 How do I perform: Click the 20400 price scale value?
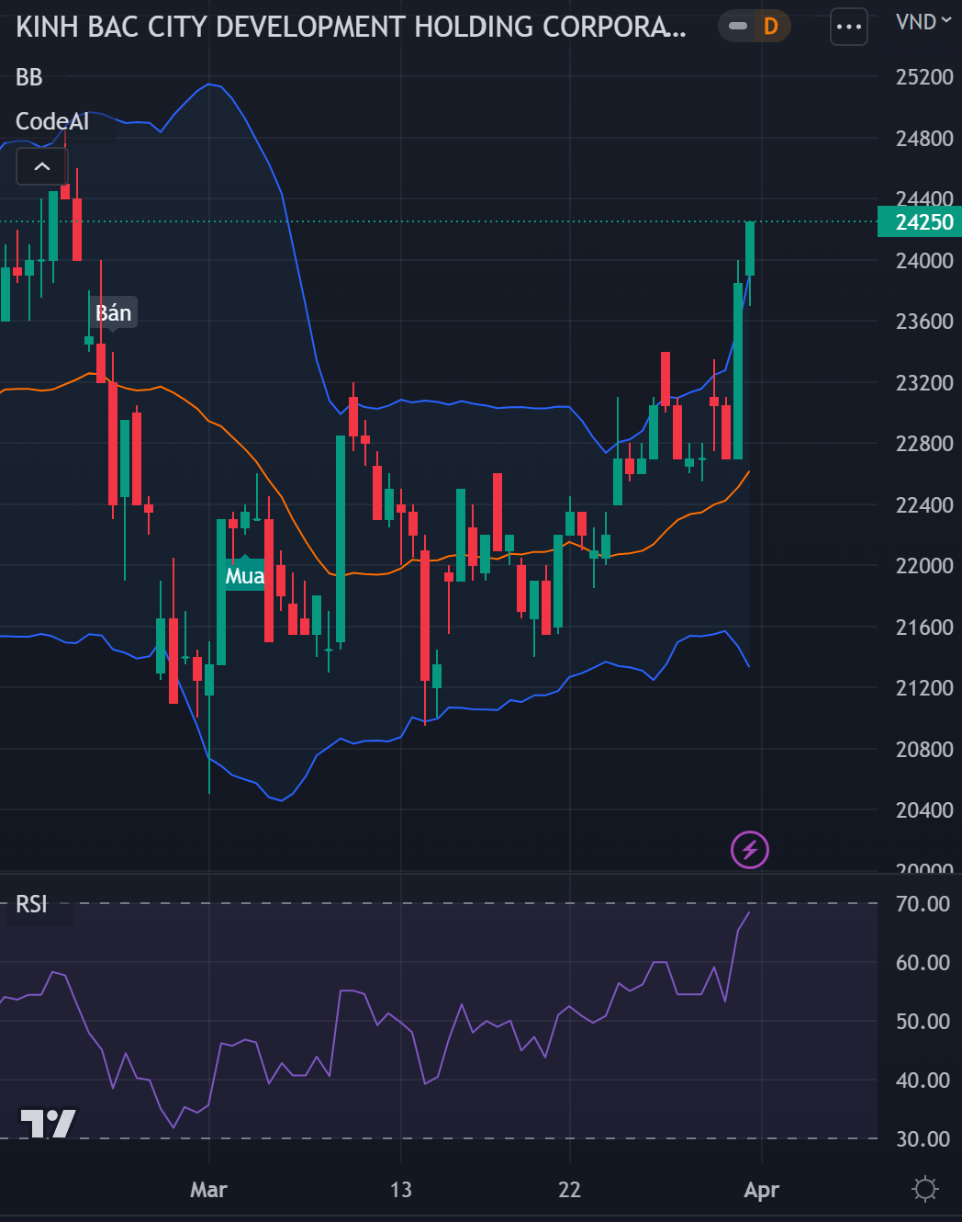[924, 810]
